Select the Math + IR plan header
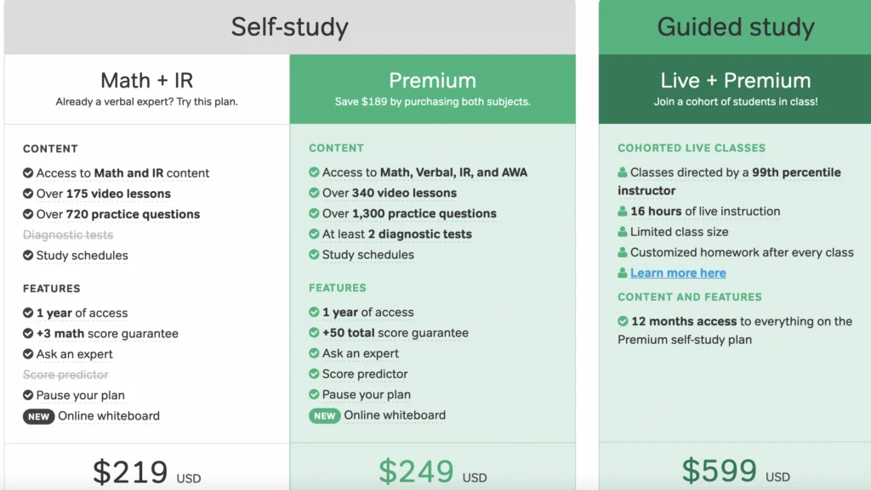This screenshot has width=871, height=490. coord(146,88)
